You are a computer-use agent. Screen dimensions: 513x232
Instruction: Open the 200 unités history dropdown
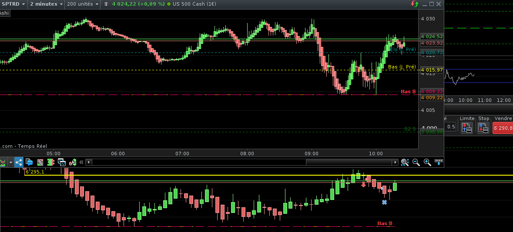(82, 4)
